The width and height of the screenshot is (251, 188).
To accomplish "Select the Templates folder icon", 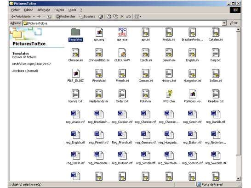I will [75, 32].
